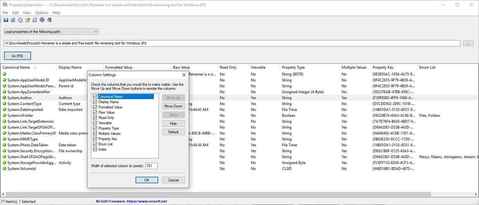Toggle the Index column checkbox
Screen dimensions: 479x205
(95, 149)
